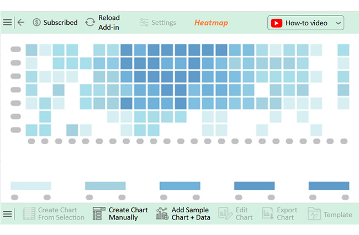The height and width of the screenshot is (235, 359).
Task: Click the back arrow icon
Action: pos(21,23)
